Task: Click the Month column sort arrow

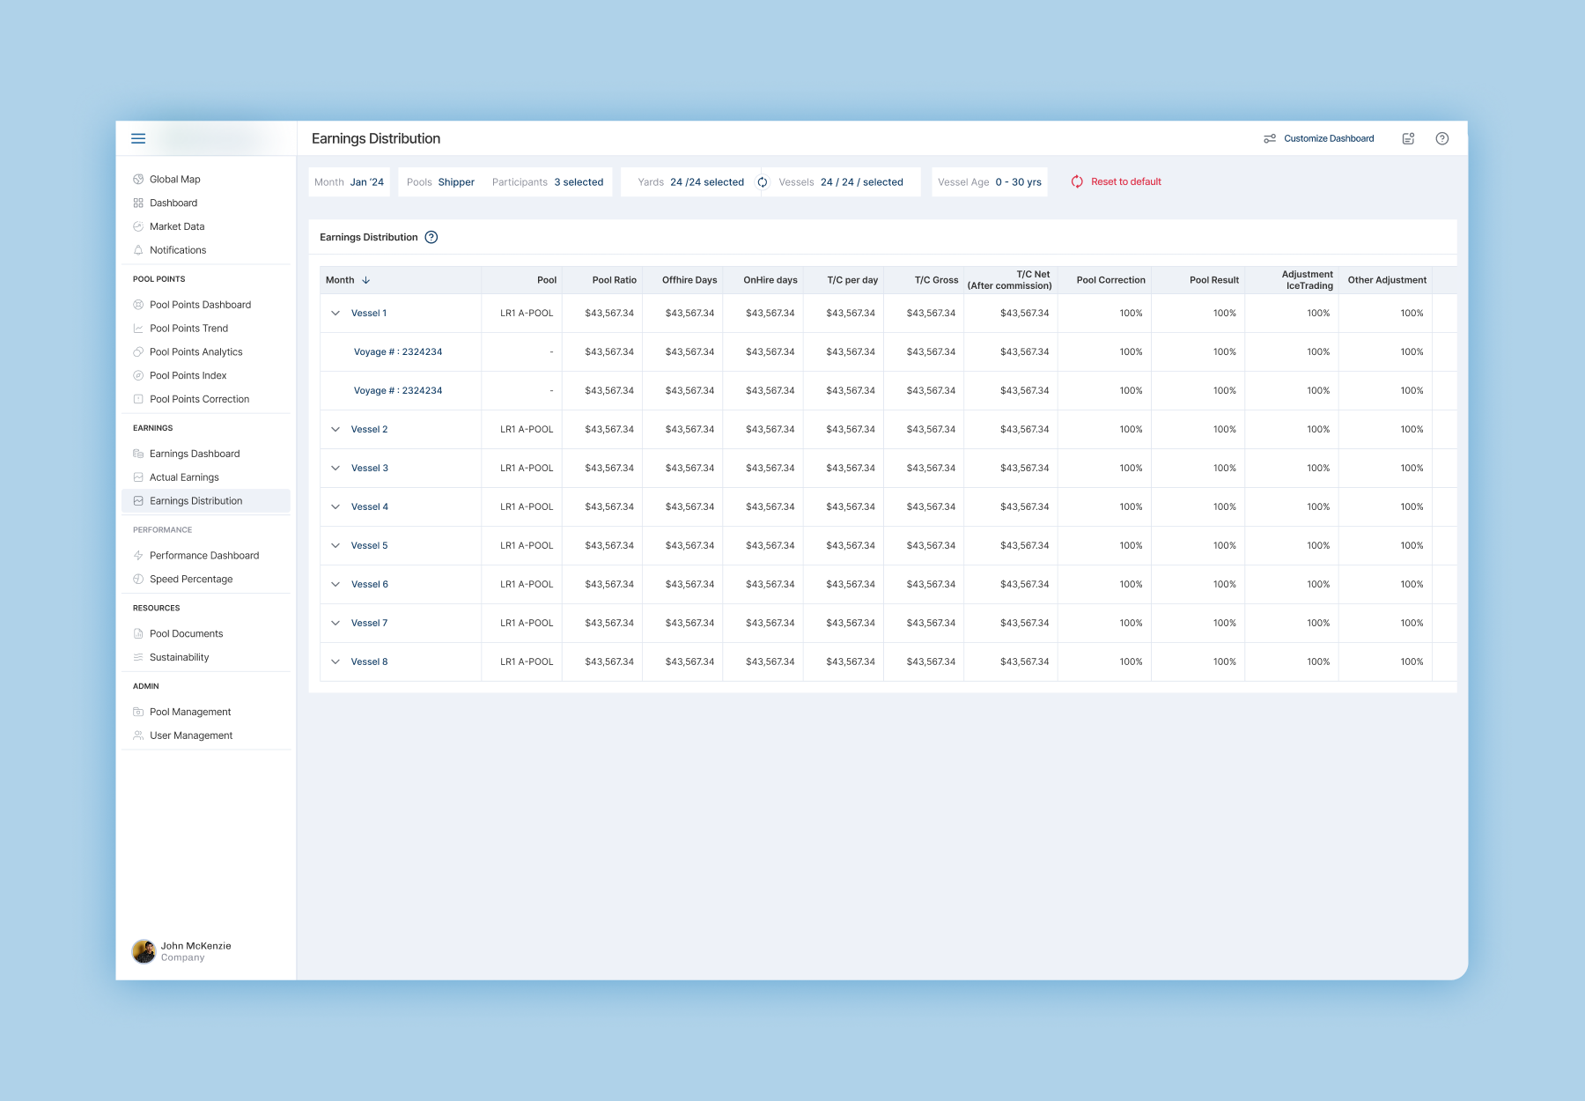Action: (366, 280)
